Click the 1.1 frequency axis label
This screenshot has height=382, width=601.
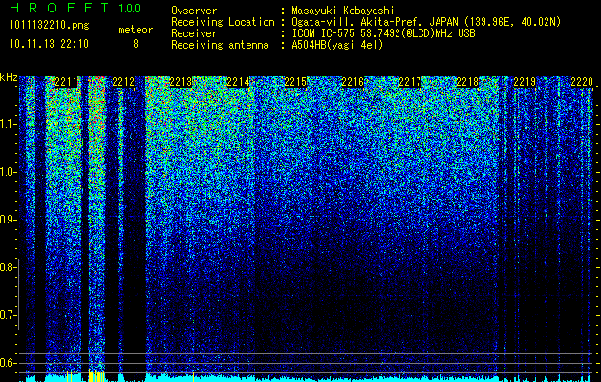click(x=9, y=124)
